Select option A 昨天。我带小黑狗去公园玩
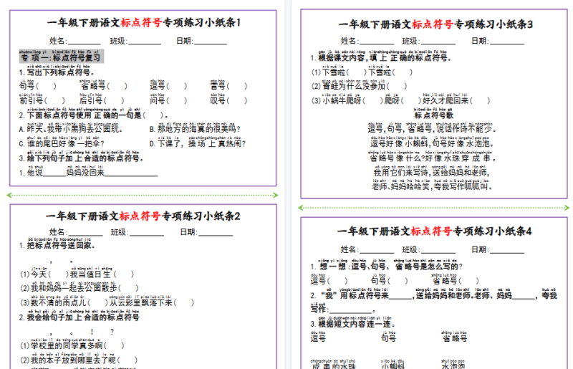Screen dimensions: 573x369 70,129
